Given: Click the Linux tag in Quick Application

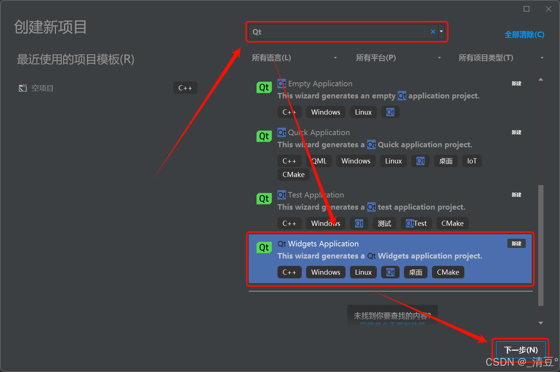Looking at the screenshot, I should point(393,161).
